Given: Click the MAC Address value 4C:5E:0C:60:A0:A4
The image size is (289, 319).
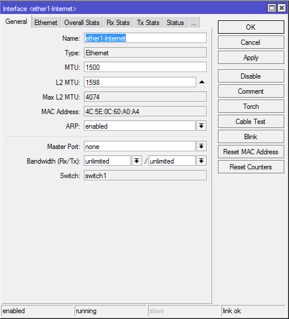Looking at the screenshot, I should pos(145,111).
